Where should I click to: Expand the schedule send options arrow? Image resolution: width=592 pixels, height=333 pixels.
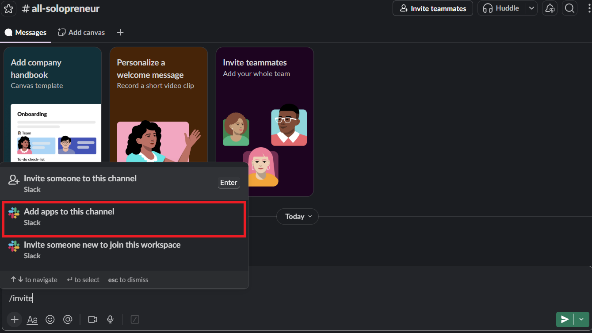(581, 319)
